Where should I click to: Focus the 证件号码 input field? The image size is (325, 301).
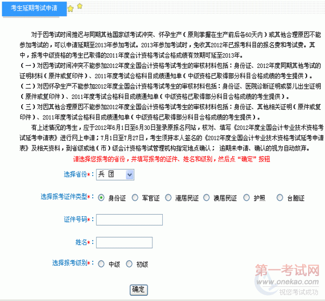(x=129, y=220)
